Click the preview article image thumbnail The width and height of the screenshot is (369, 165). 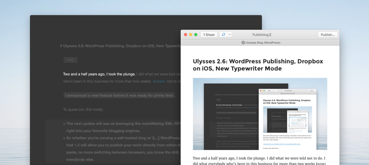point(260,114)
